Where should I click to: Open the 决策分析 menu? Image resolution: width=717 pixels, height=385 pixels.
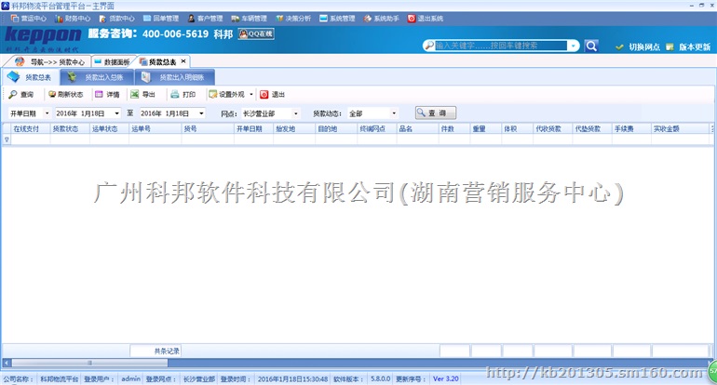(293, 19)
